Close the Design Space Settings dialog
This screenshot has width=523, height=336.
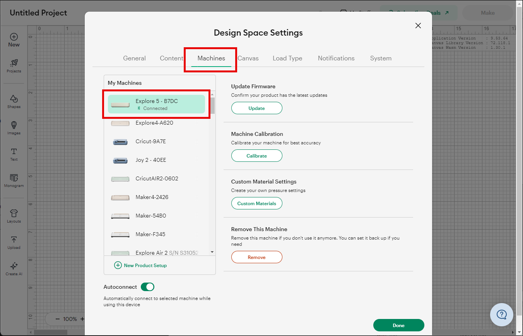point(418,26)
